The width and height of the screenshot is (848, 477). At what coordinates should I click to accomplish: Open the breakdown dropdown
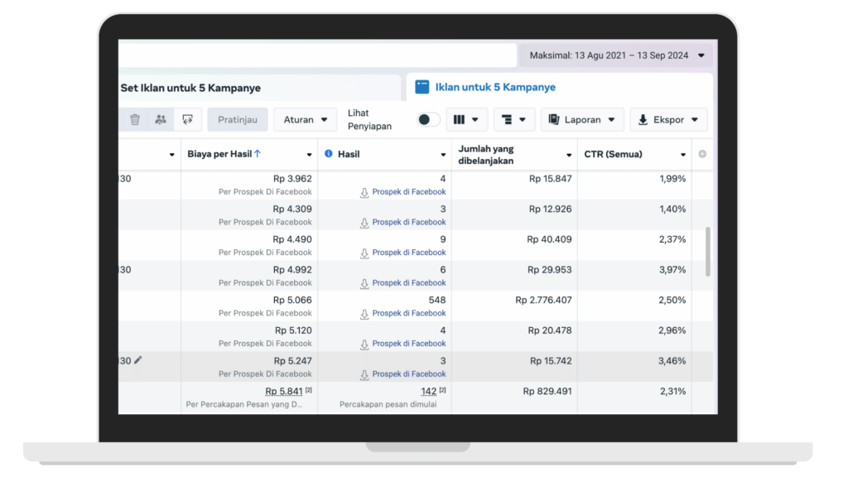[x=514, y=120]
